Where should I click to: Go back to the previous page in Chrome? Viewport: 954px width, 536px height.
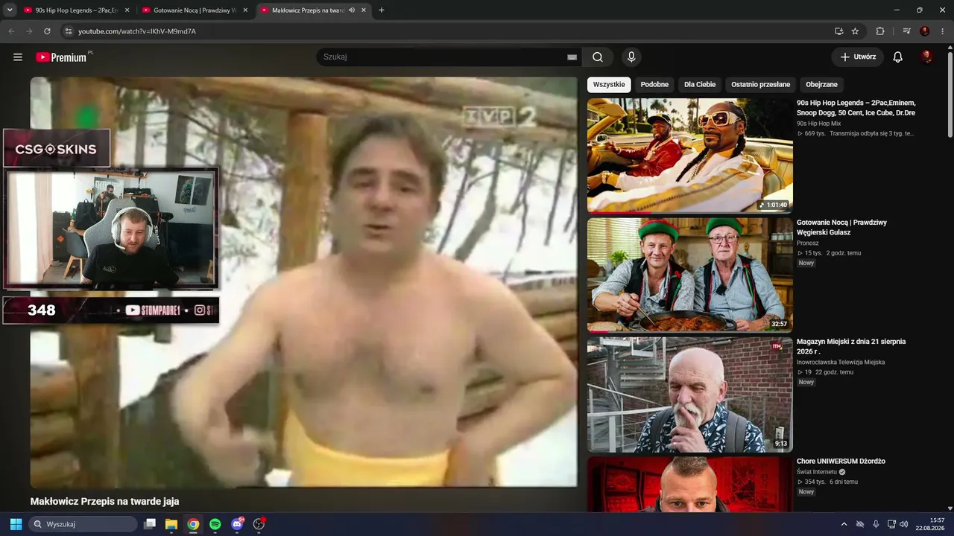pyautogui.click(x=11, y=31)
